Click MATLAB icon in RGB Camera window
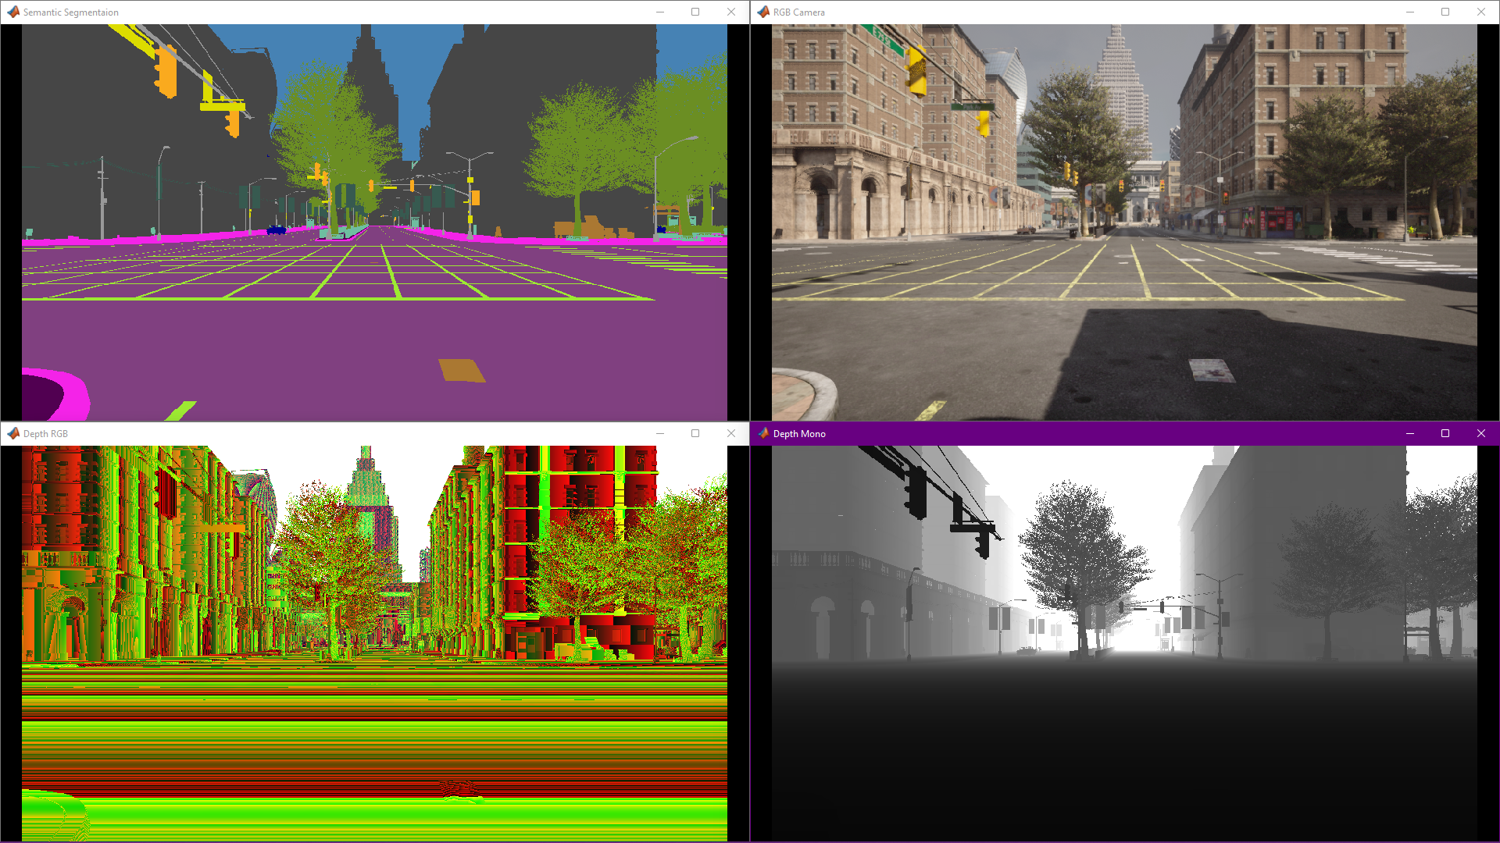Viewport: 1500px width, 843px height. [763, 12]
